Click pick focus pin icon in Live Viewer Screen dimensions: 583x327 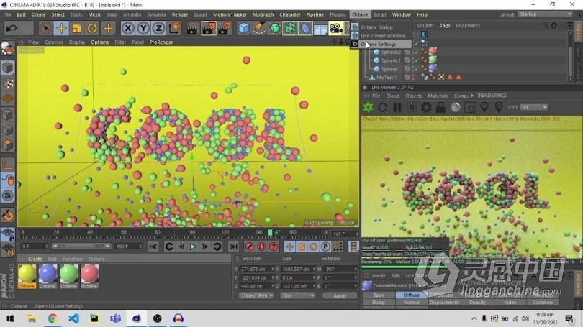pos(484,107)
